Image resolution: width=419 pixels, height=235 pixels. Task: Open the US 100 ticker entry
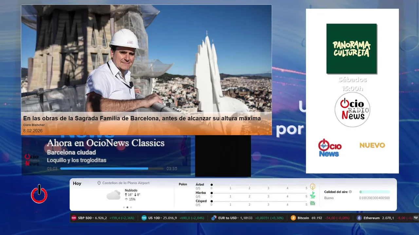coord(173,218)
